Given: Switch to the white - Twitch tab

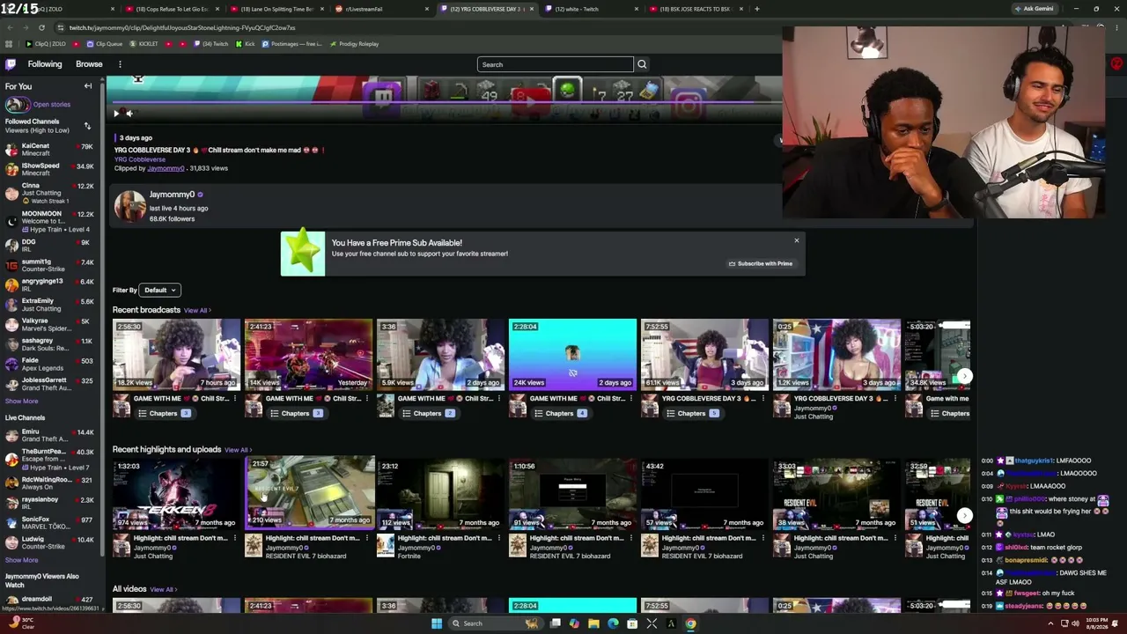Looking at the screenshot, I should click(x=590, y=9).
